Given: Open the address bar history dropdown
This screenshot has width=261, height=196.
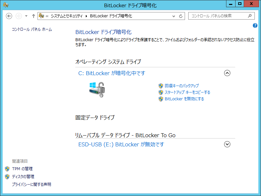Looking at the screenshot, I should coord(174,16).
